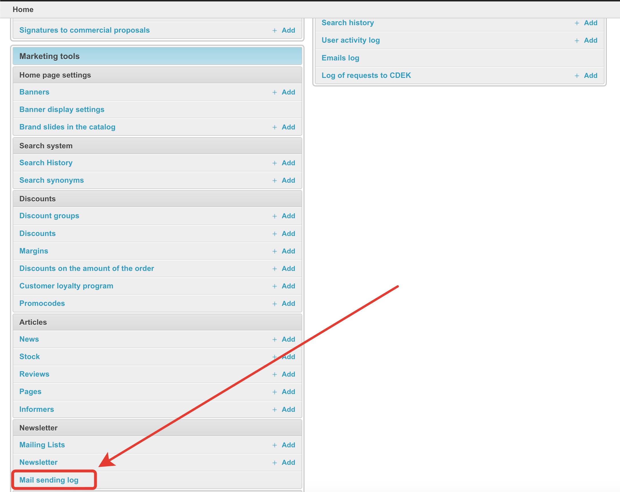
Task: Open Banner display settings
Action: pyautogui.click(x=62, y=110)
